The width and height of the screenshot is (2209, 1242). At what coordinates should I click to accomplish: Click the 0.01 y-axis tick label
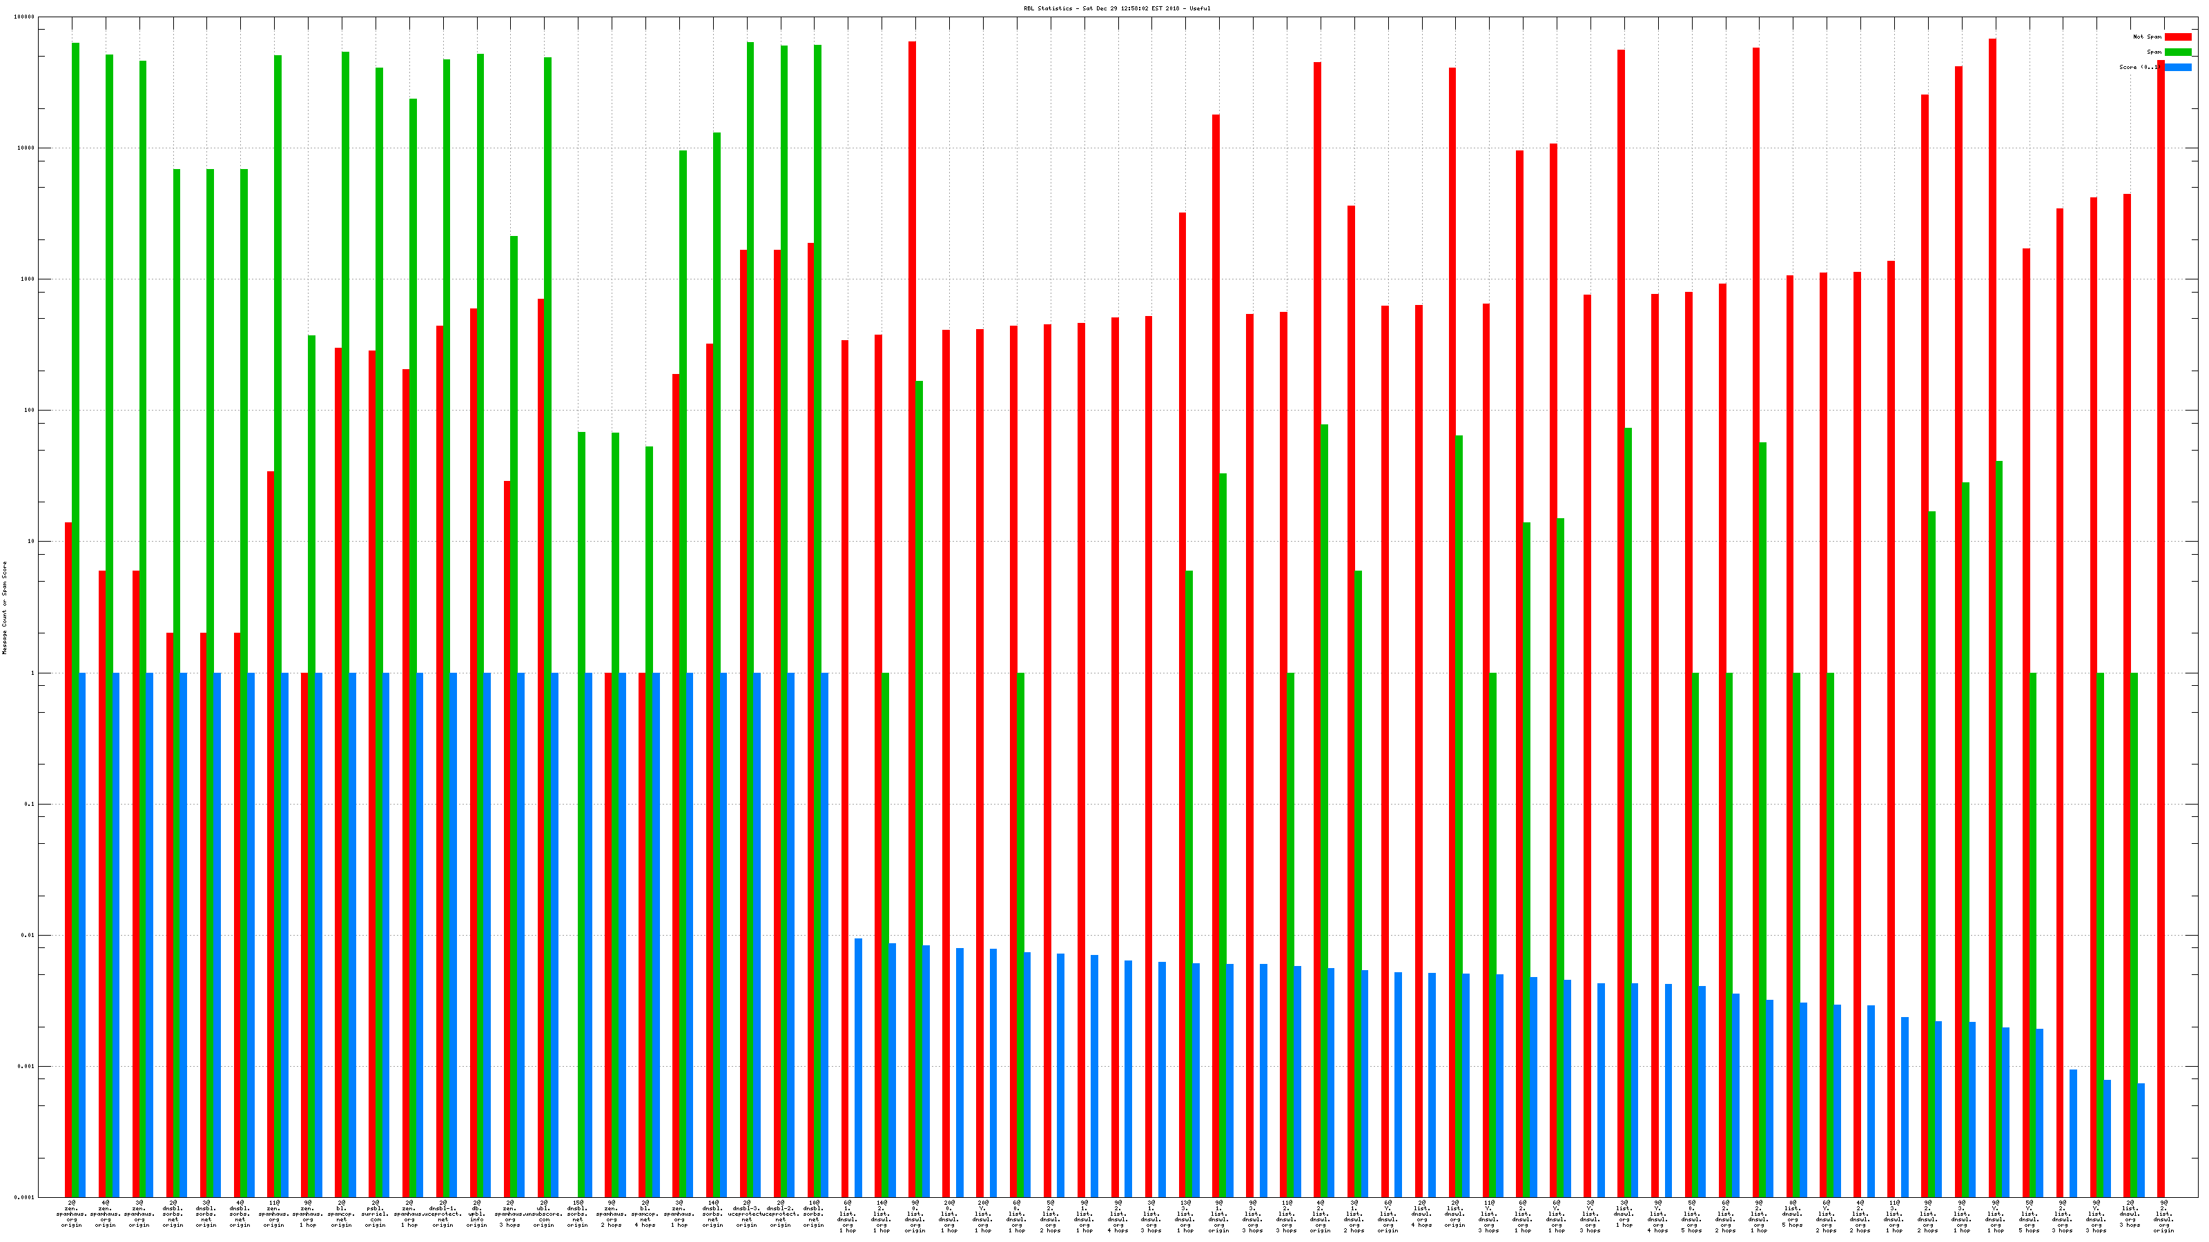(x=27, y=935)
